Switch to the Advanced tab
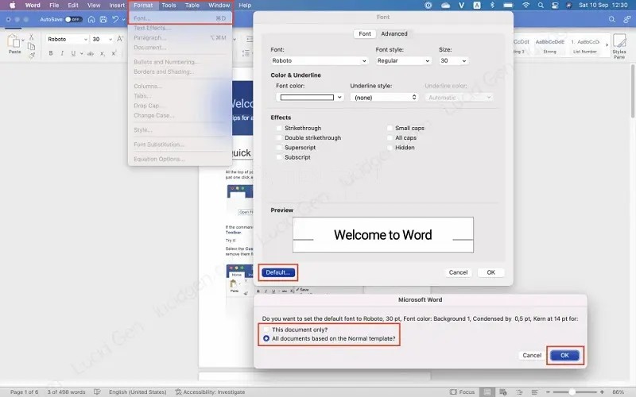 [394, 34]
